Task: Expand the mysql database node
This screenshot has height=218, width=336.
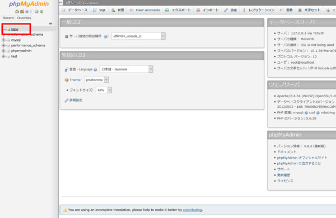Action: (x=3, y=40)
